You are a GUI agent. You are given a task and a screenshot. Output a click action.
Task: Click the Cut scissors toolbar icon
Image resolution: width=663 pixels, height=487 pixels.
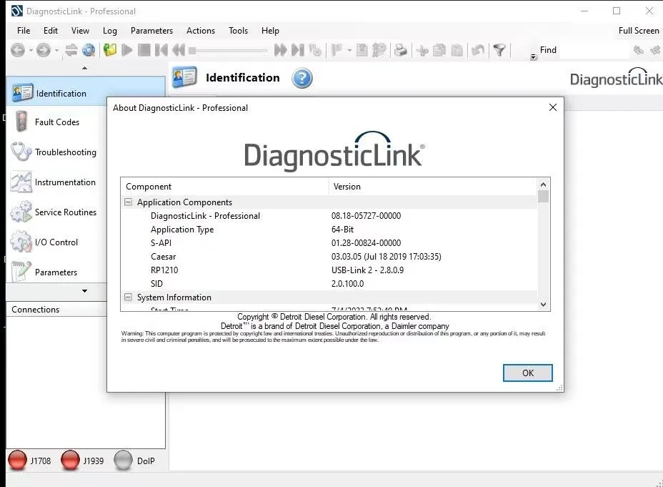point(422,51)
